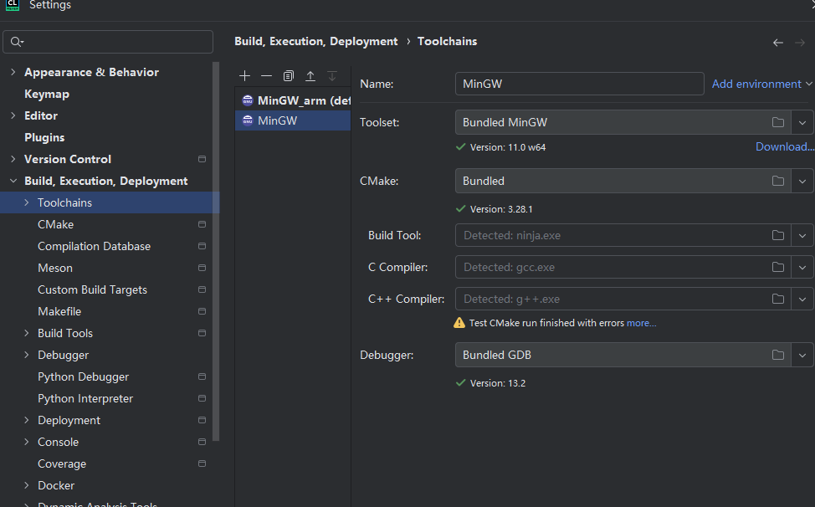Click the Name input field
Screen dimensions: 815x507
tap(580, 84)
